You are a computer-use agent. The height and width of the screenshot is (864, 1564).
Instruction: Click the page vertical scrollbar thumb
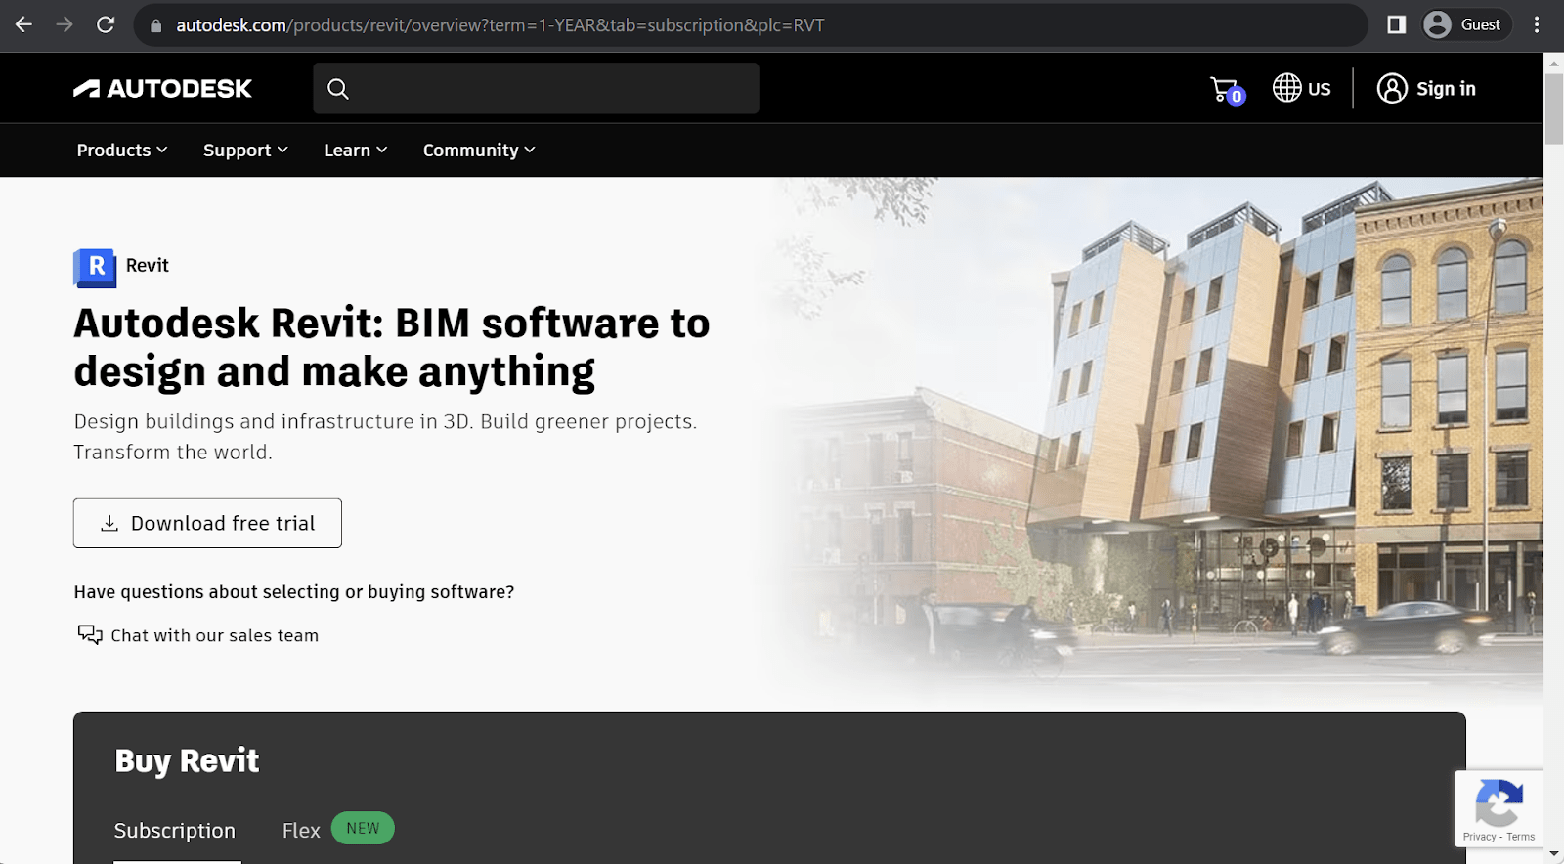1553,108
